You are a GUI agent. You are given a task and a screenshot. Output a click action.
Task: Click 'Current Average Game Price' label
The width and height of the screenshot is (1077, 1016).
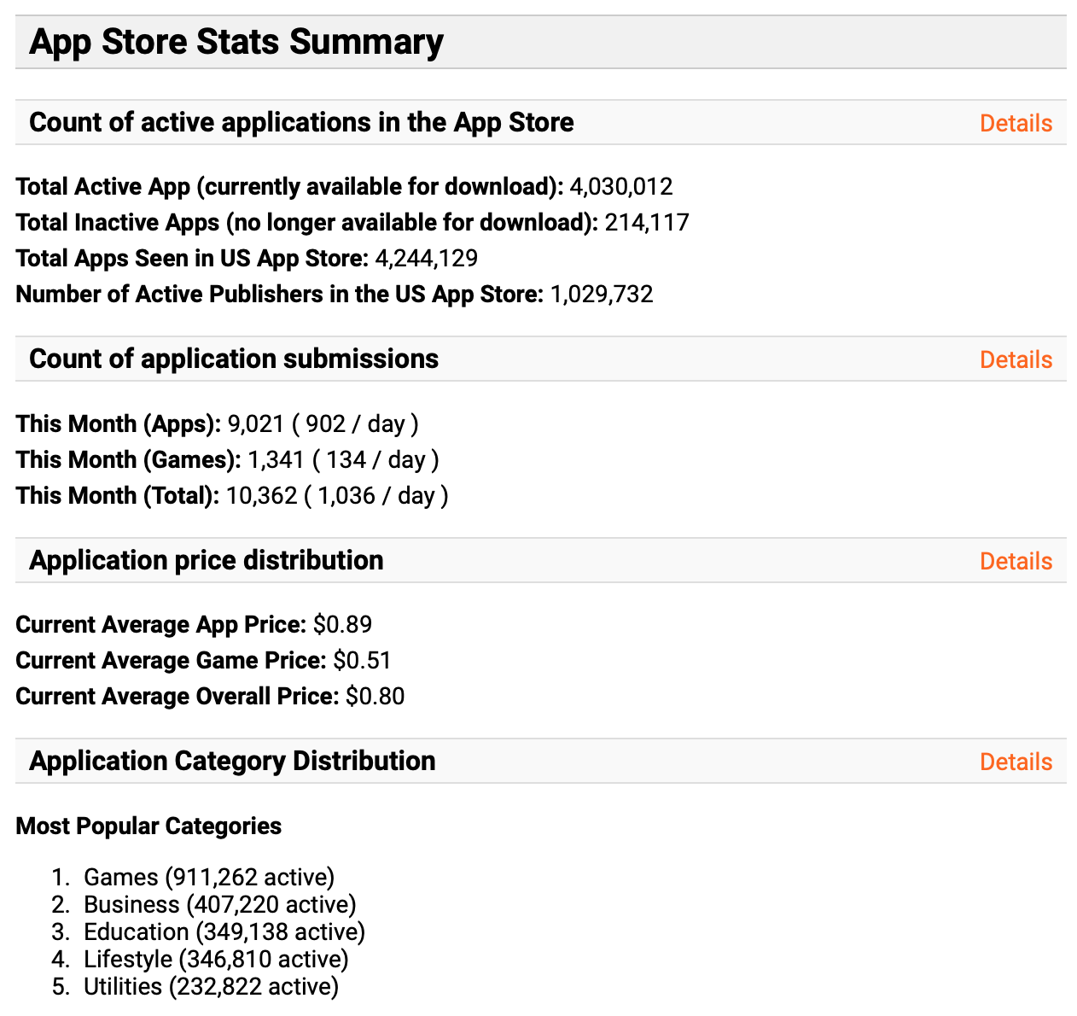(172, 661)
